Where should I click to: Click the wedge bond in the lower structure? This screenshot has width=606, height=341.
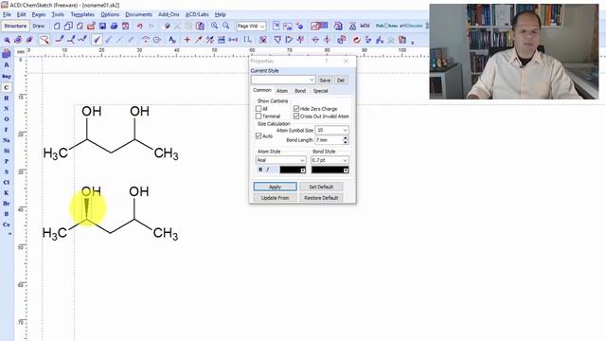pos(86,208)
